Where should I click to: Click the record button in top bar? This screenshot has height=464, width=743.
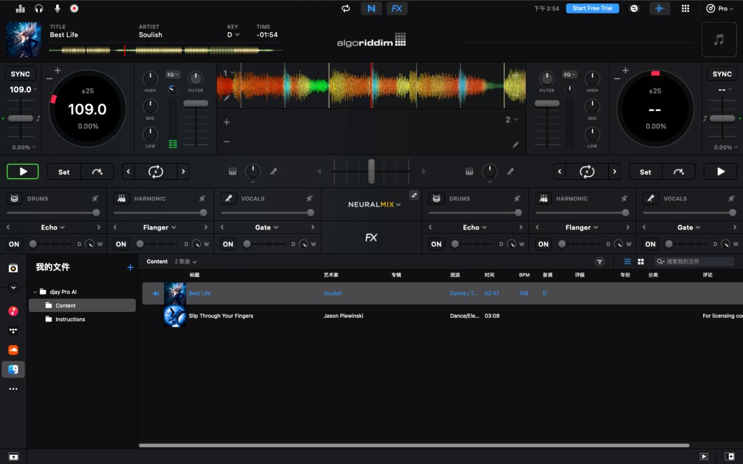click(x=74, y=8)
